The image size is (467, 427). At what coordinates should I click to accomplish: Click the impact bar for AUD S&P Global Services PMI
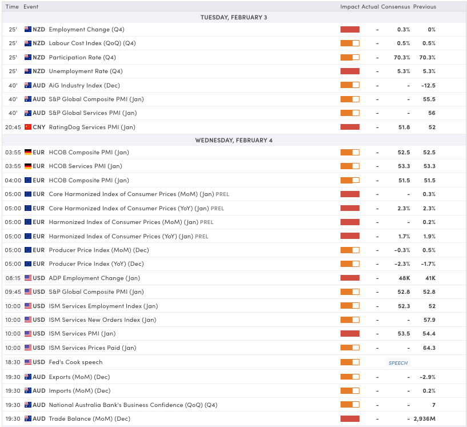point(350,113)
